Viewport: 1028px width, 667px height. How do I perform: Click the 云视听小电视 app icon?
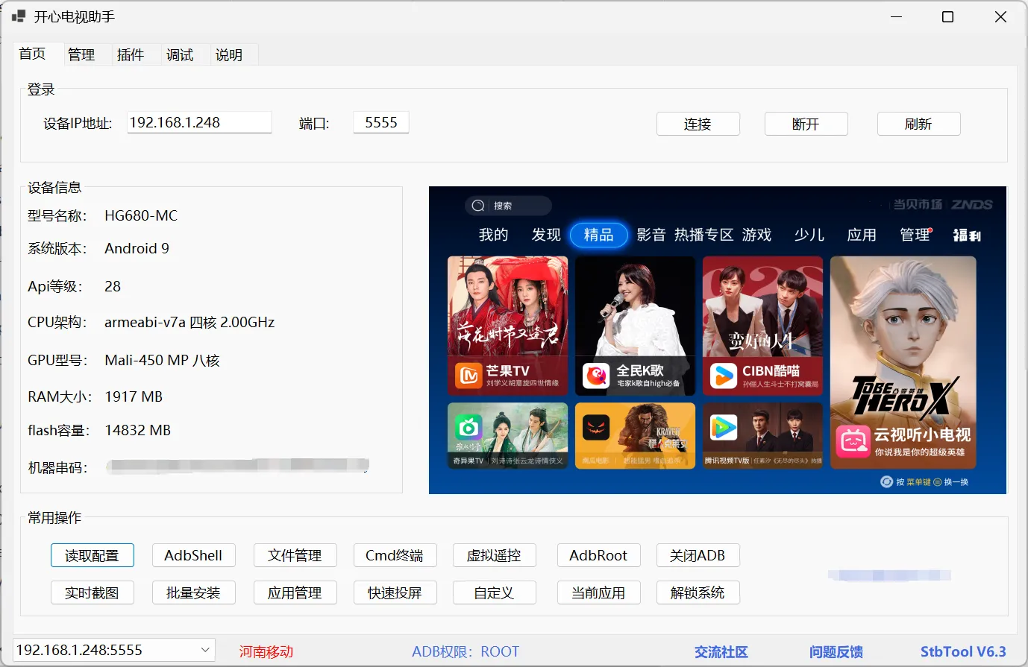pyautogui.click(x=853, y=442)
